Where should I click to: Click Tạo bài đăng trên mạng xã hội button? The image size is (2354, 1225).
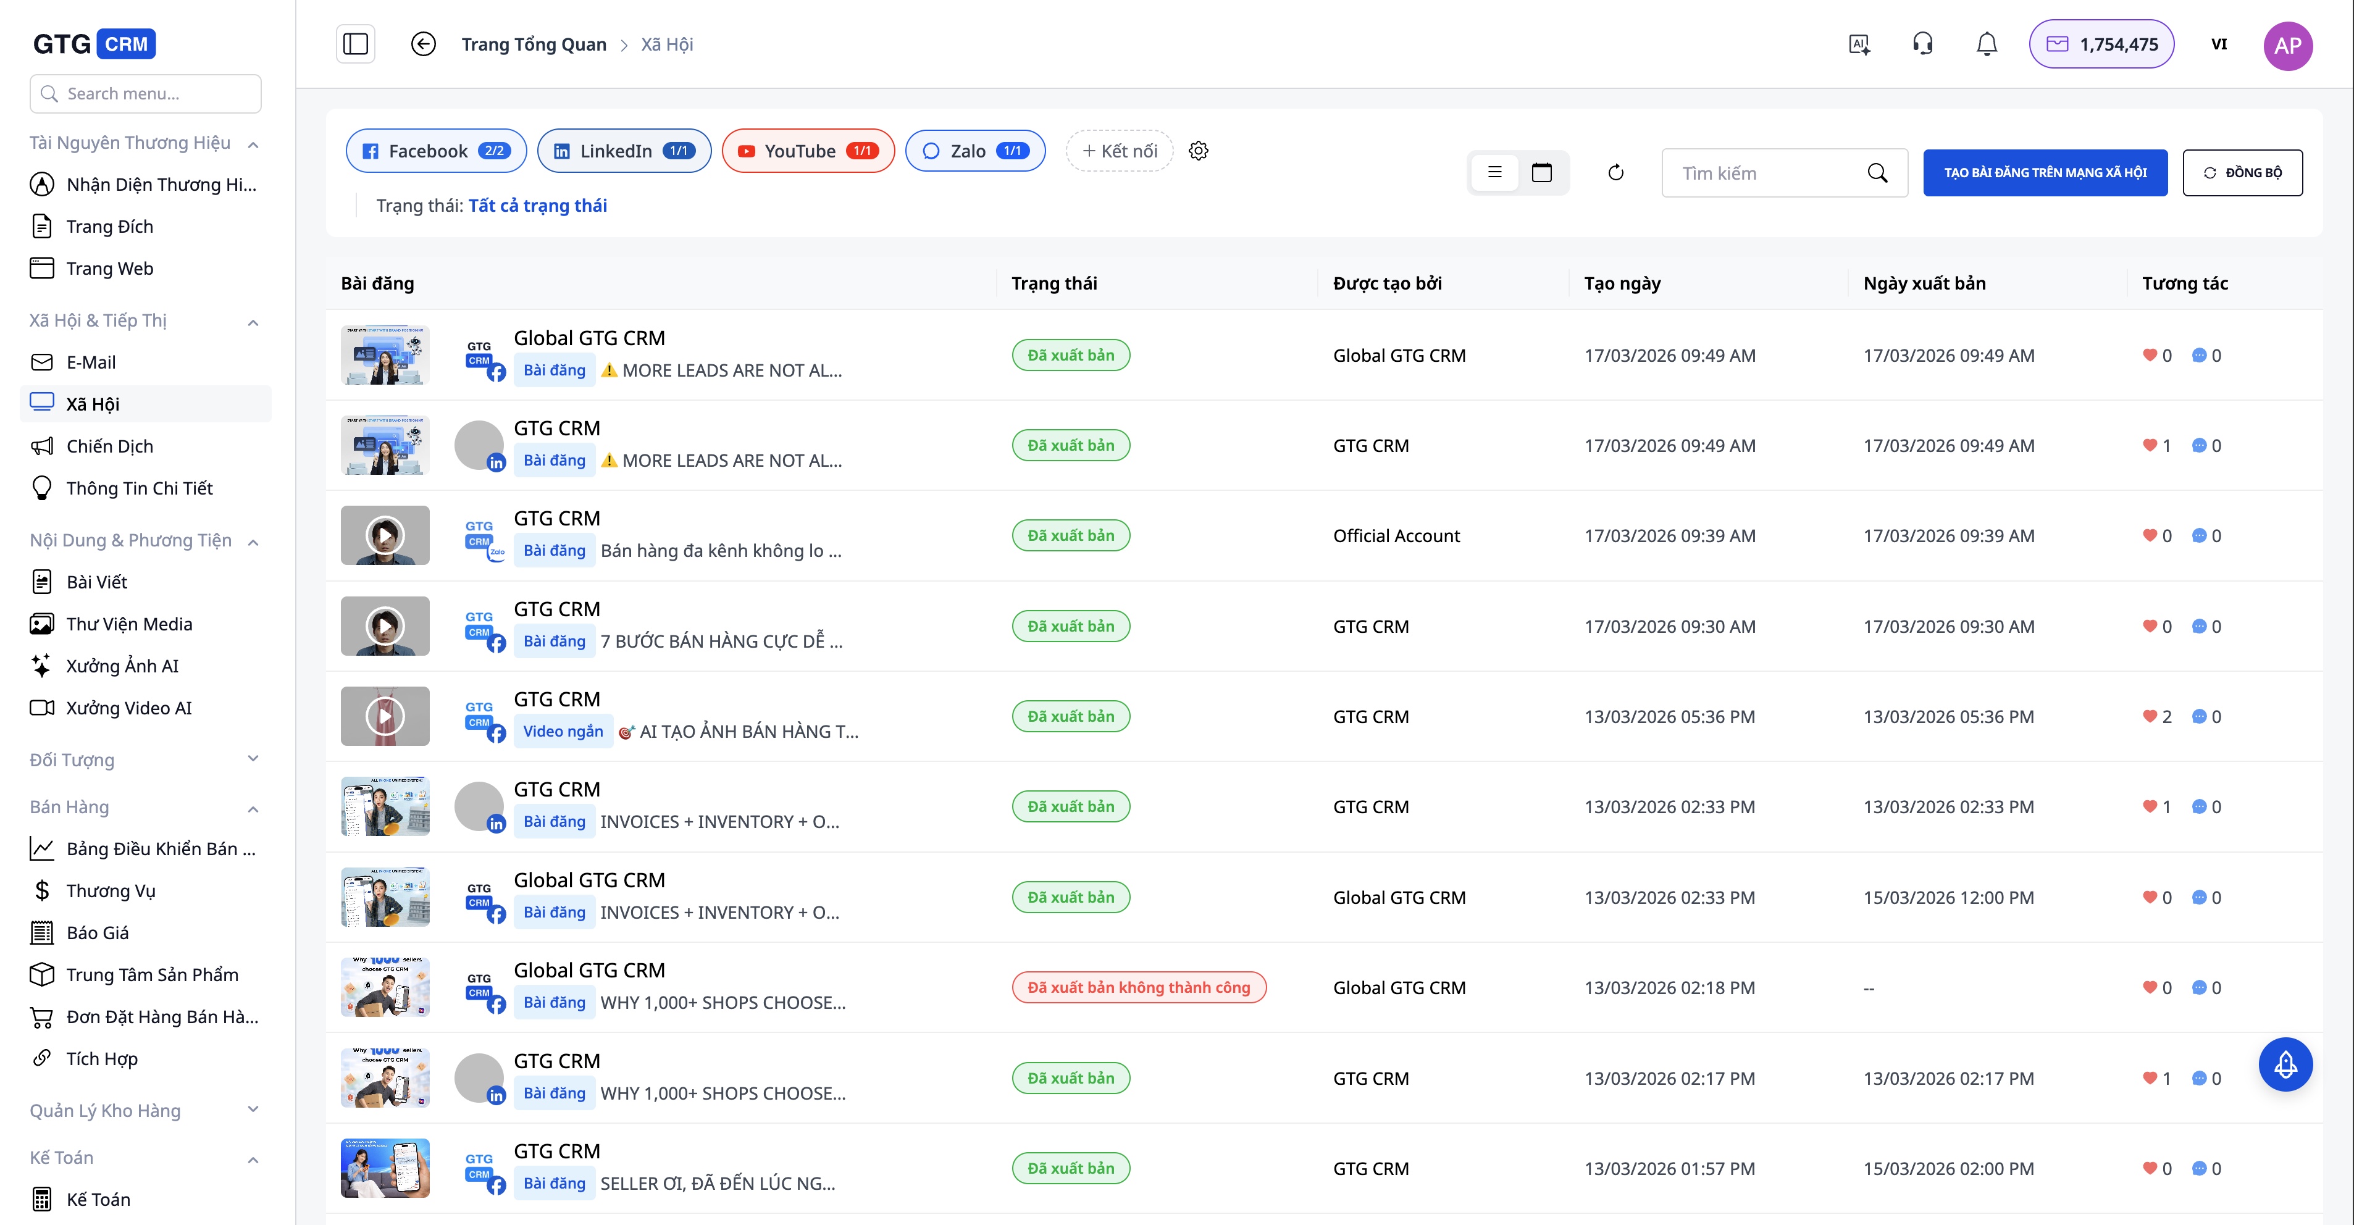coord(2045,173)
